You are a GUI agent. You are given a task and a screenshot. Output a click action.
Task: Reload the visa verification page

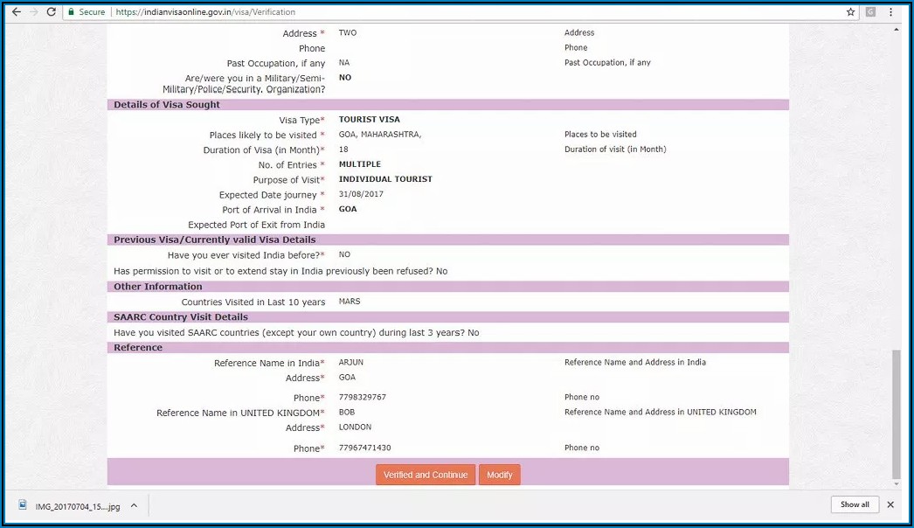[52, 12]
